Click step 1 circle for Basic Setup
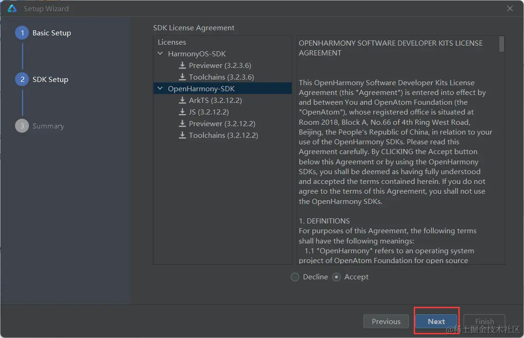Image resolution: width=524 pixels, height=338 pixels. coord(22,33)
